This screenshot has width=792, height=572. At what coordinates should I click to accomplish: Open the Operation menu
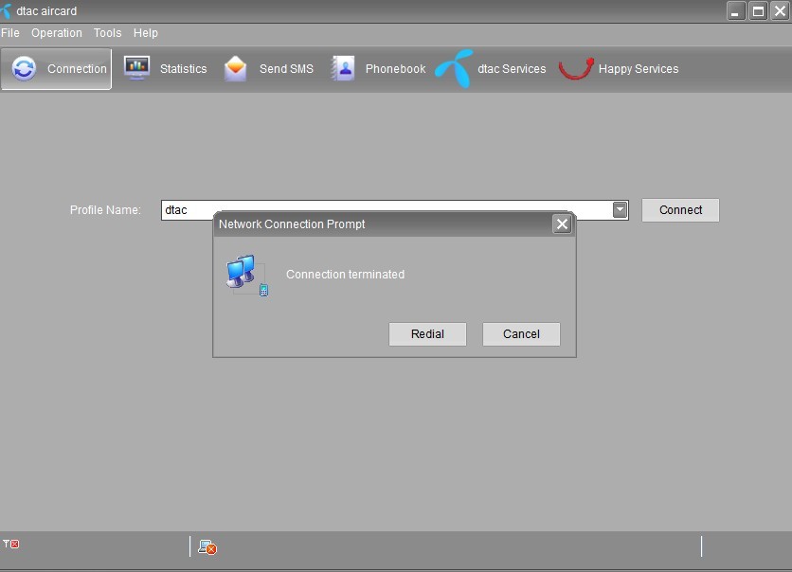pos(57,33)
